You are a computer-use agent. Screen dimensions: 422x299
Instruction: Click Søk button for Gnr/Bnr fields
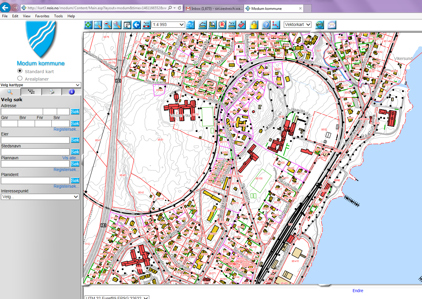[x=75, y=124]
